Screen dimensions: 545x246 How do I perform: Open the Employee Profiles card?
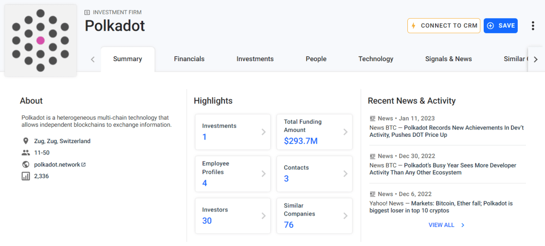[233, 174]
